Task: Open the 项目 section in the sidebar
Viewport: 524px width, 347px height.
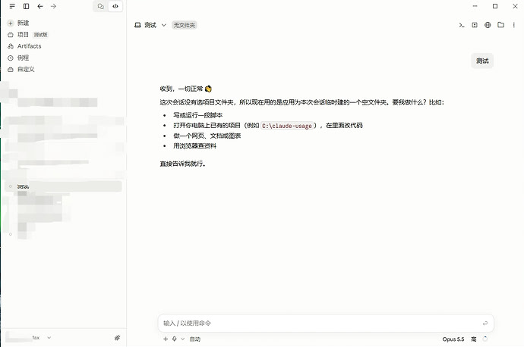Action: pyautogui.click(x=23, y=35)
